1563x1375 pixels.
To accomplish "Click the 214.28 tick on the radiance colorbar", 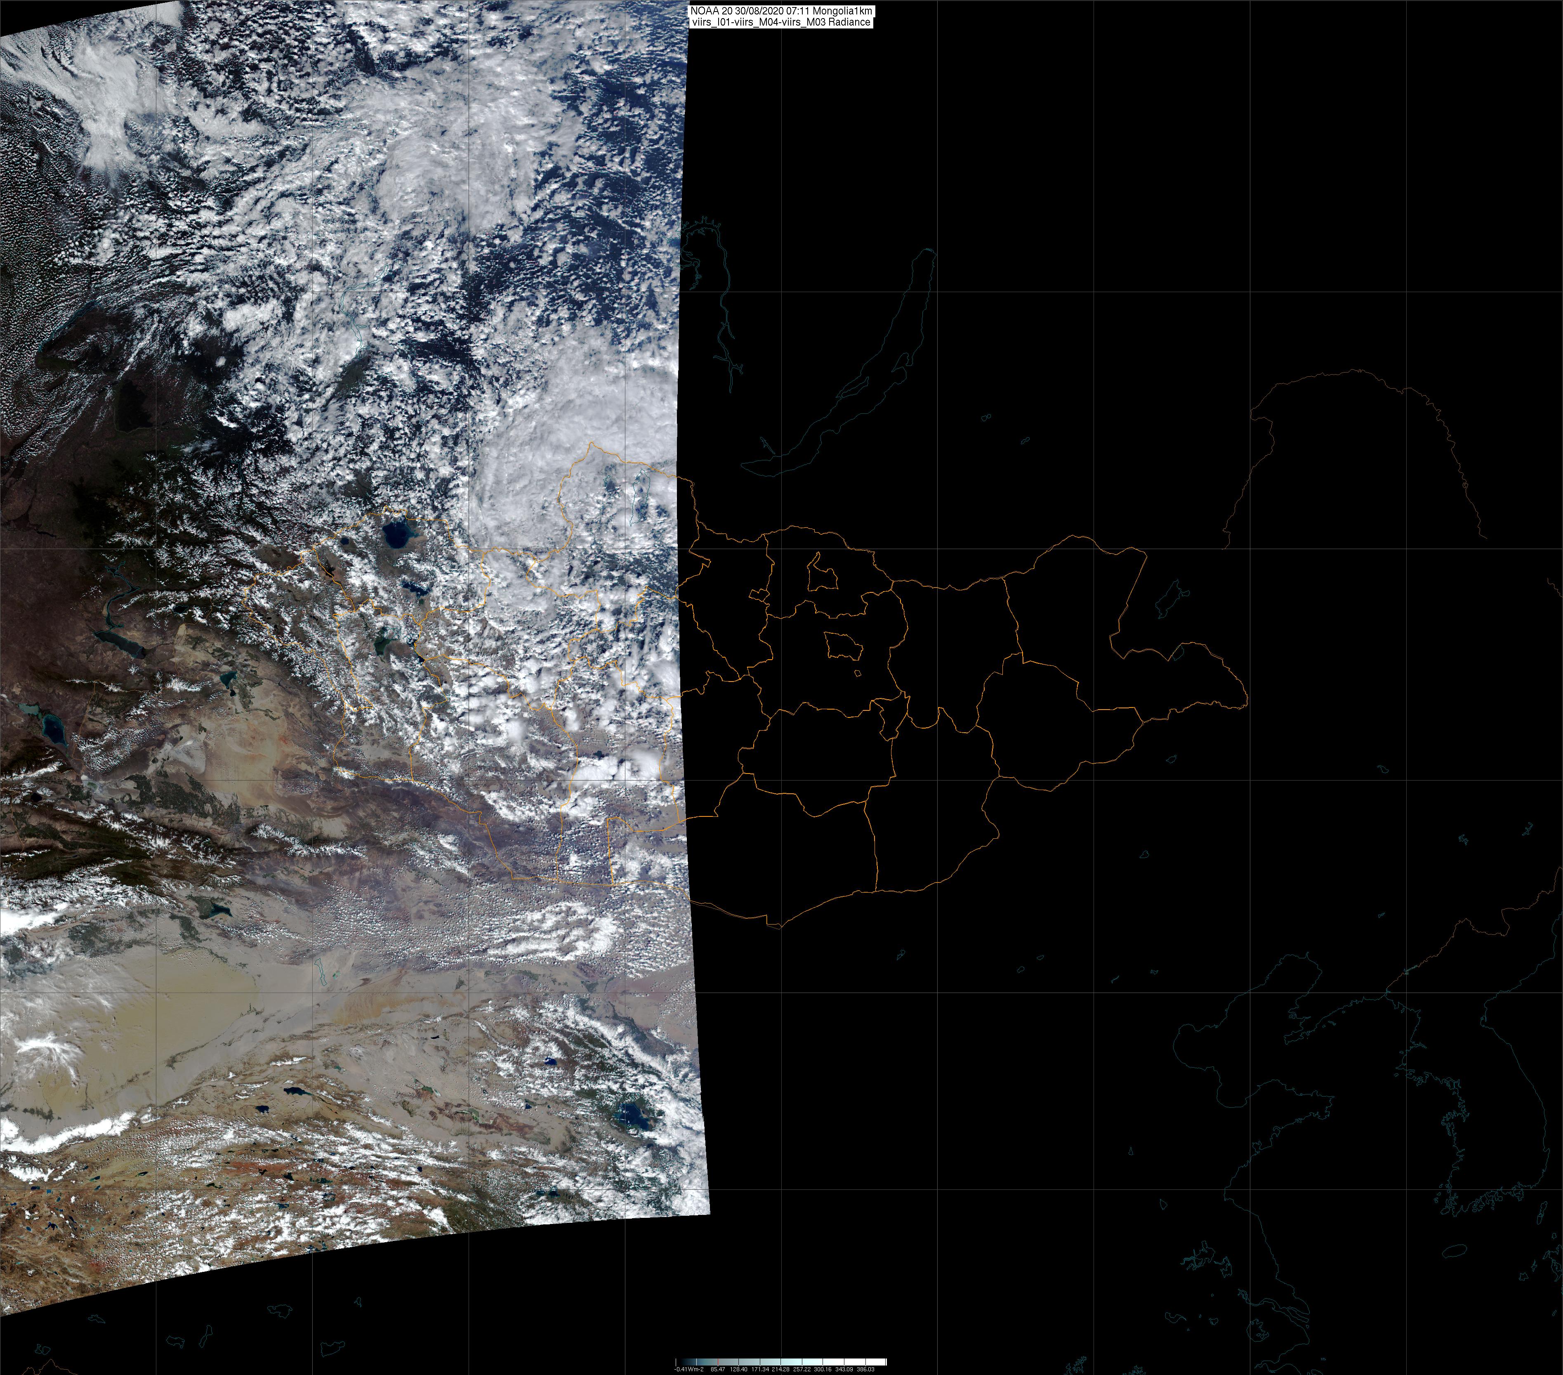I will (x=781, y=1362).
